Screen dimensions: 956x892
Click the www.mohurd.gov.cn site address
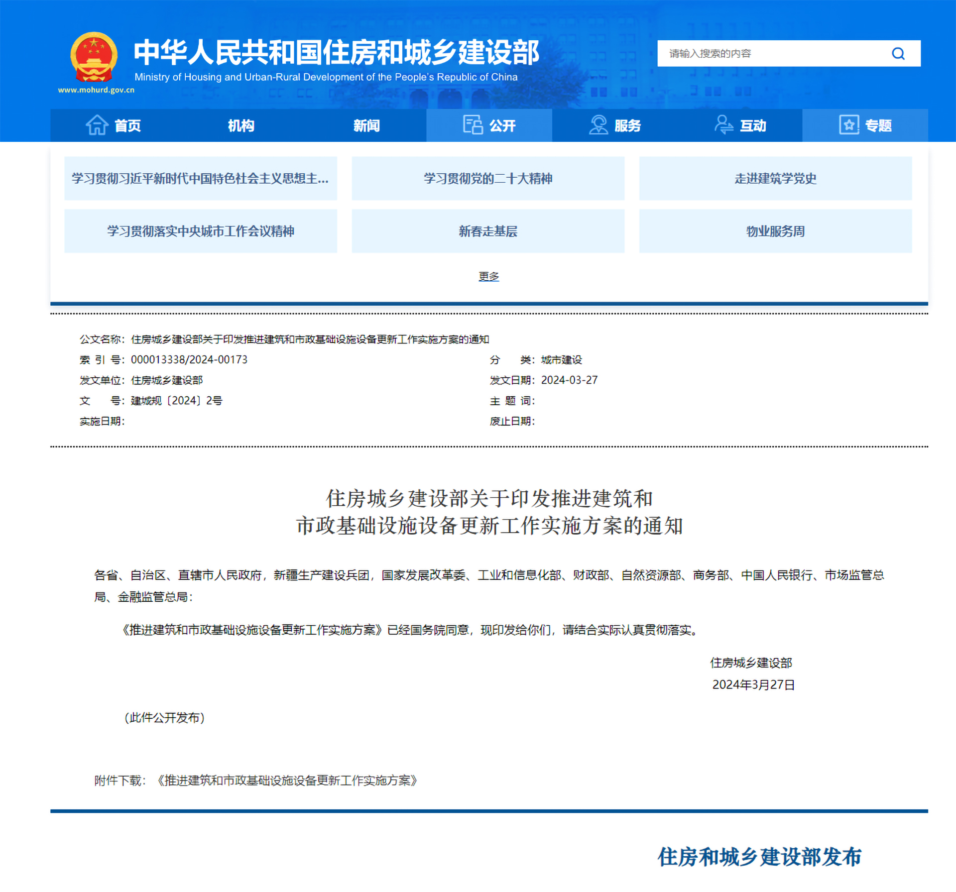point(96,90)
